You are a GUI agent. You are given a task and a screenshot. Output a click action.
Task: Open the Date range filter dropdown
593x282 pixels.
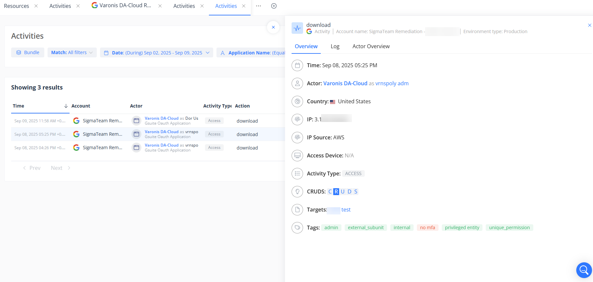tap(156, 52)
